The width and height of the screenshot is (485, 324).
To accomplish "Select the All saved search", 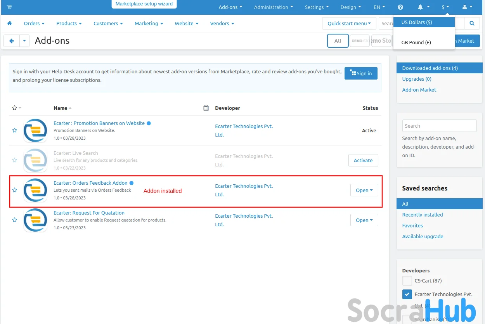I will [439, 204].
